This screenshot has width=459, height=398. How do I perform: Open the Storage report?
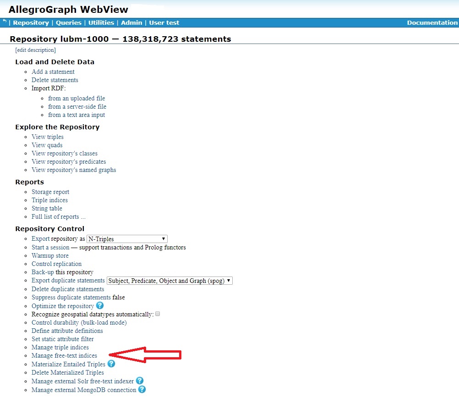50,192
